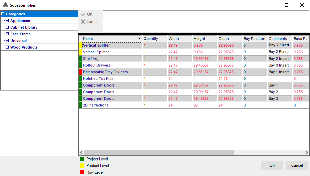Select the Wood Products tree item
Image resolution: width=310 pixels, height=176 pixels.
[x=24, y=47]
